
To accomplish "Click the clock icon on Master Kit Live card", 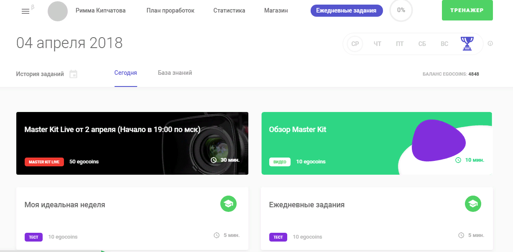I will 214,160.
